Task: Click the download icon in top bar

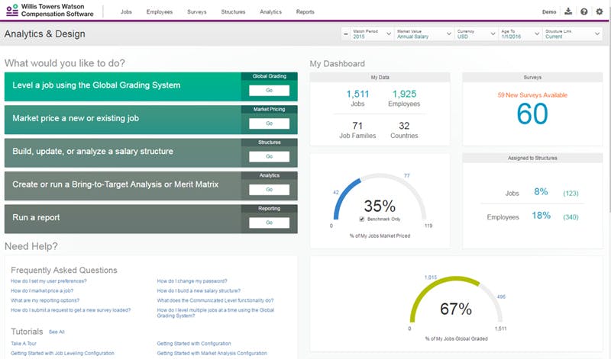Action: click(568, 11)
